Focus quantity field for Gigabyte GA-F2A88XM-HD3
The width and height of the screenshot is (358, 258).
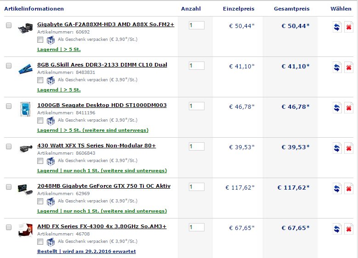(196, 25)
